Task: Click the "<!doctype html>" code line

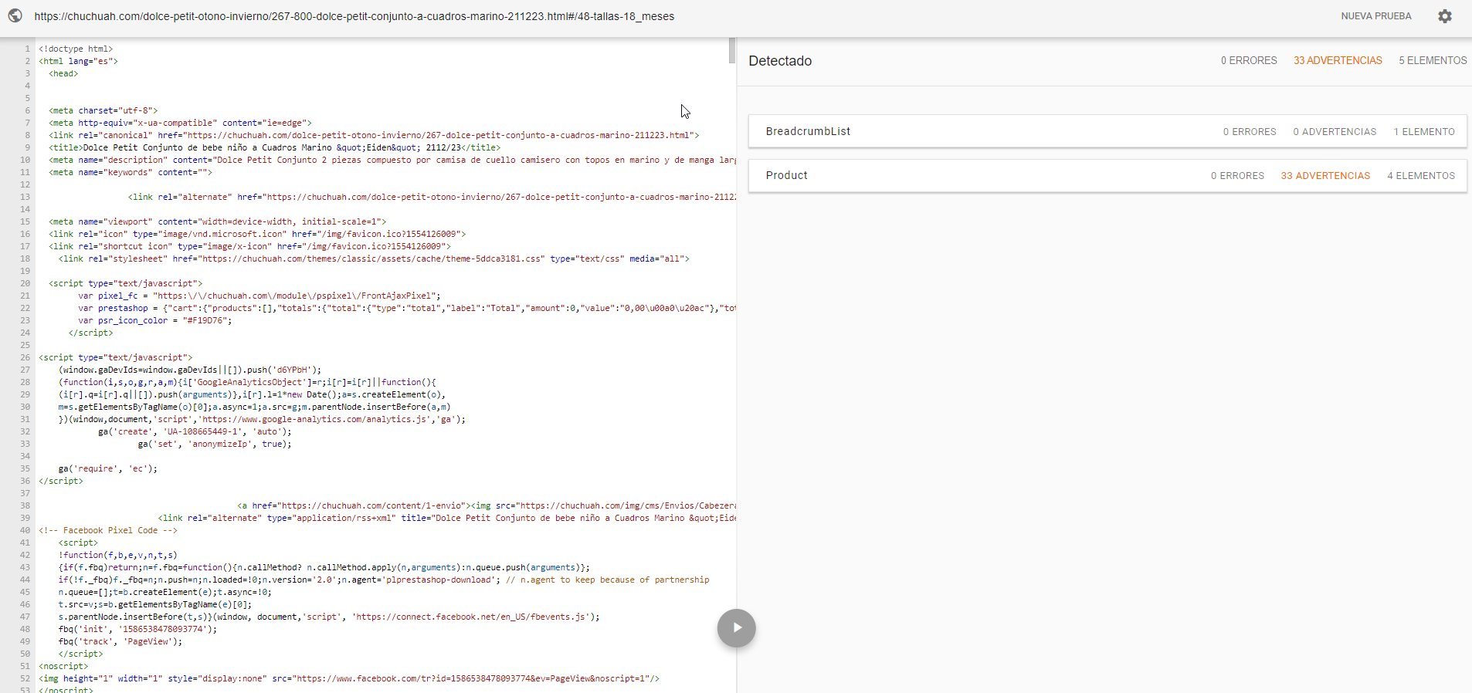Action: coord(76,49)
